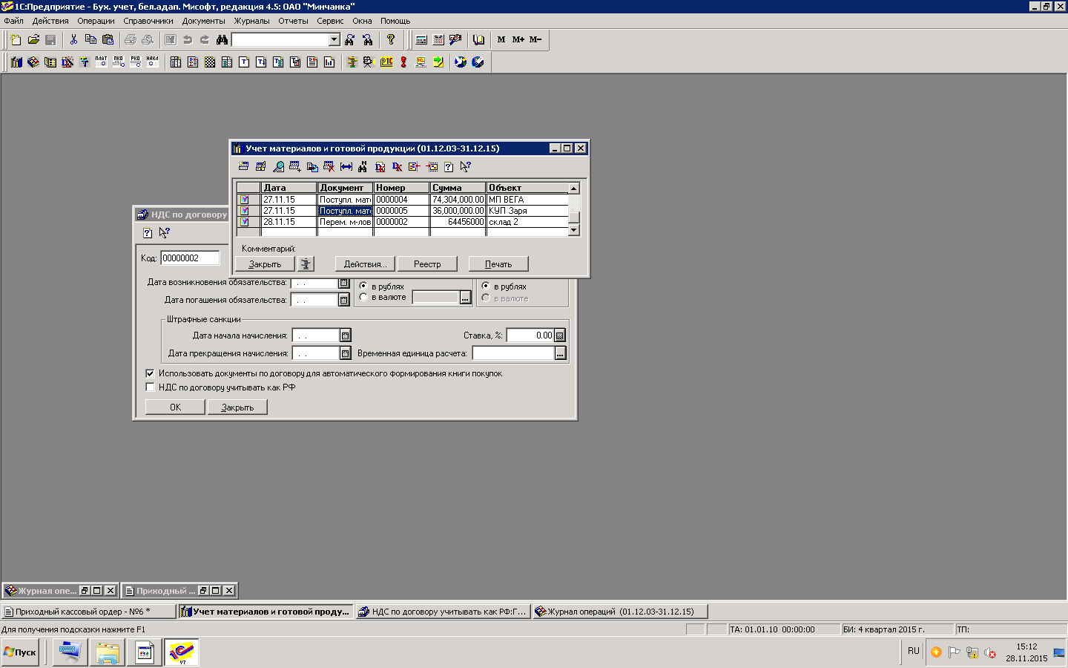Click the Open folder icon in main toolbar
The width and height of the screenshot is (1068, 668).
[x=33, y=39]
